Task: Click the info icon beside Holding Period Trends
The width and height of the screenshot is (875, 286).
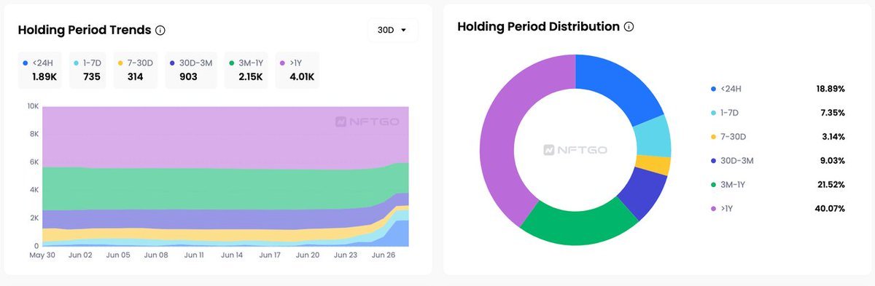Action: click(160, 31)
